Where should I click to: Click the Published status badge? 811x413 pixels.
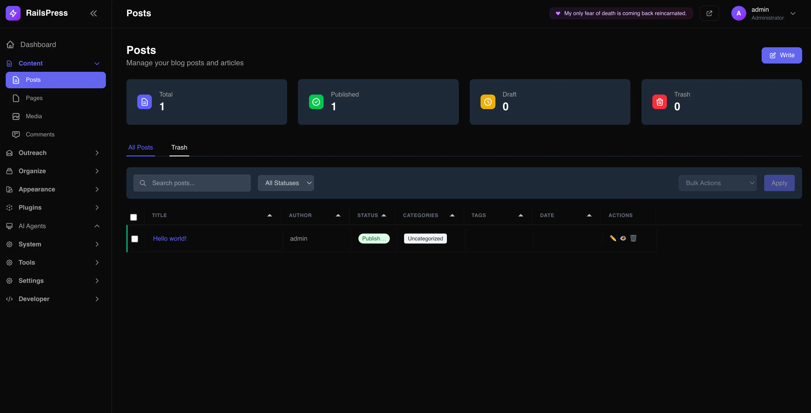374,239
